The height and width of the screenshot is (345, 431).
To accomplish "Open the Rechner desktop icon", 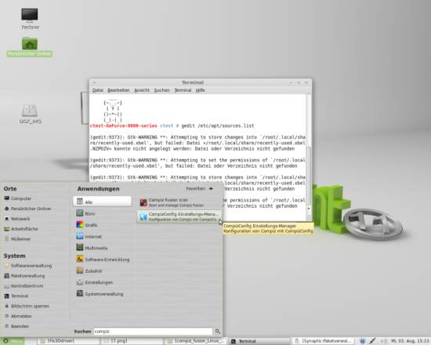I will (30, 19).
